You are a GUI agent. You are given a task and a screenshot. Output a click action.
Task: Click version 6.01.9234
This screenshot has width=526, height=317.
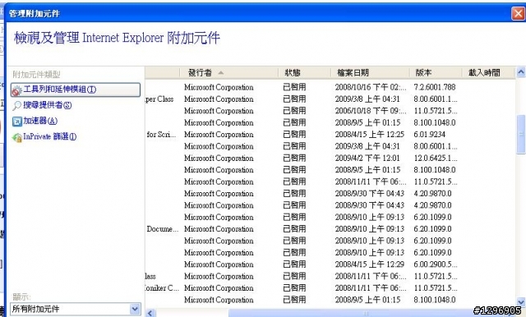(429, 135)
